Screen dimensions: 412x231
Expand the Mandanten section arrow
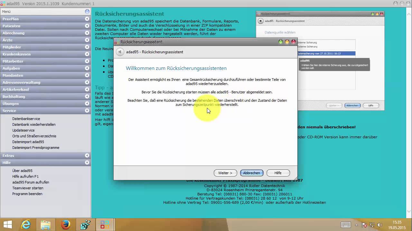pos(87,75)
